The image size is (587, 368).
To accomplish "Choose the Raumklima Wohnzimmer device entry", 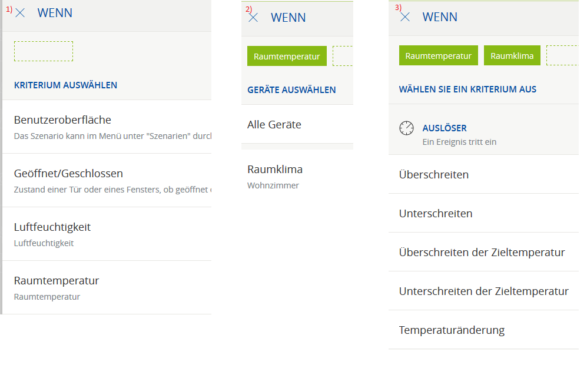I will point(275,170).
